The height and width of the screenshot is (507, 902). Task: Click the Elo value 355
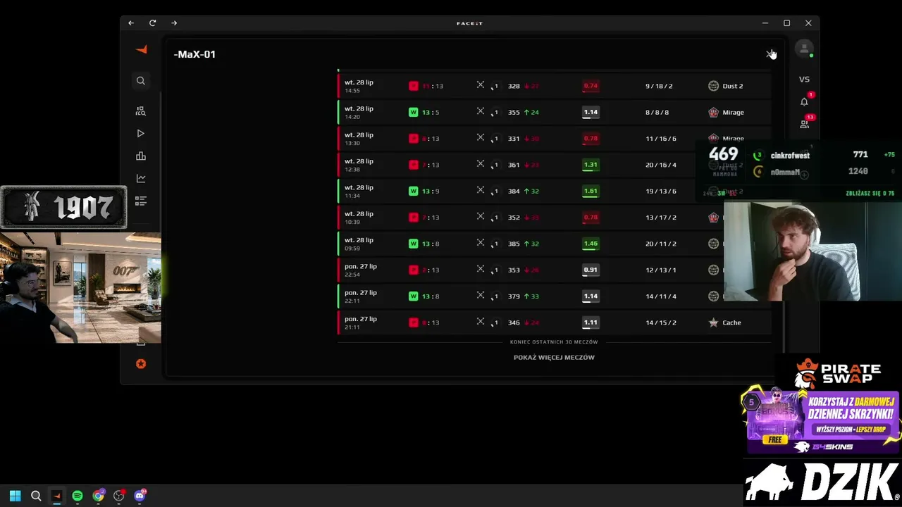point(514,113)
